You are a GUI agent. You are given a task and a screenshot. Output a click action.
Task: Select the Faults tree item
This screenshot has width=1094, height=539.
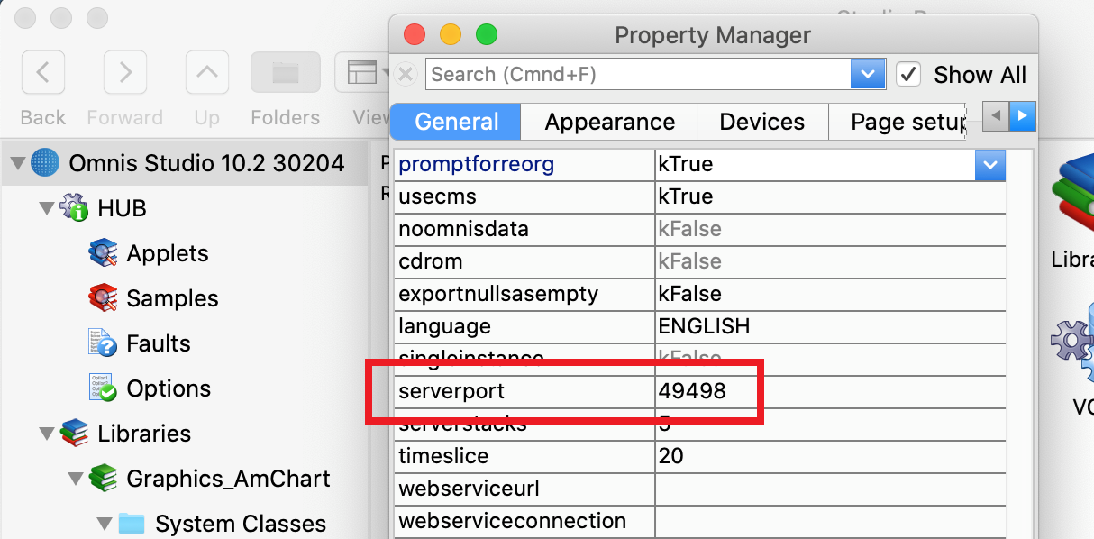coord(159,343)
